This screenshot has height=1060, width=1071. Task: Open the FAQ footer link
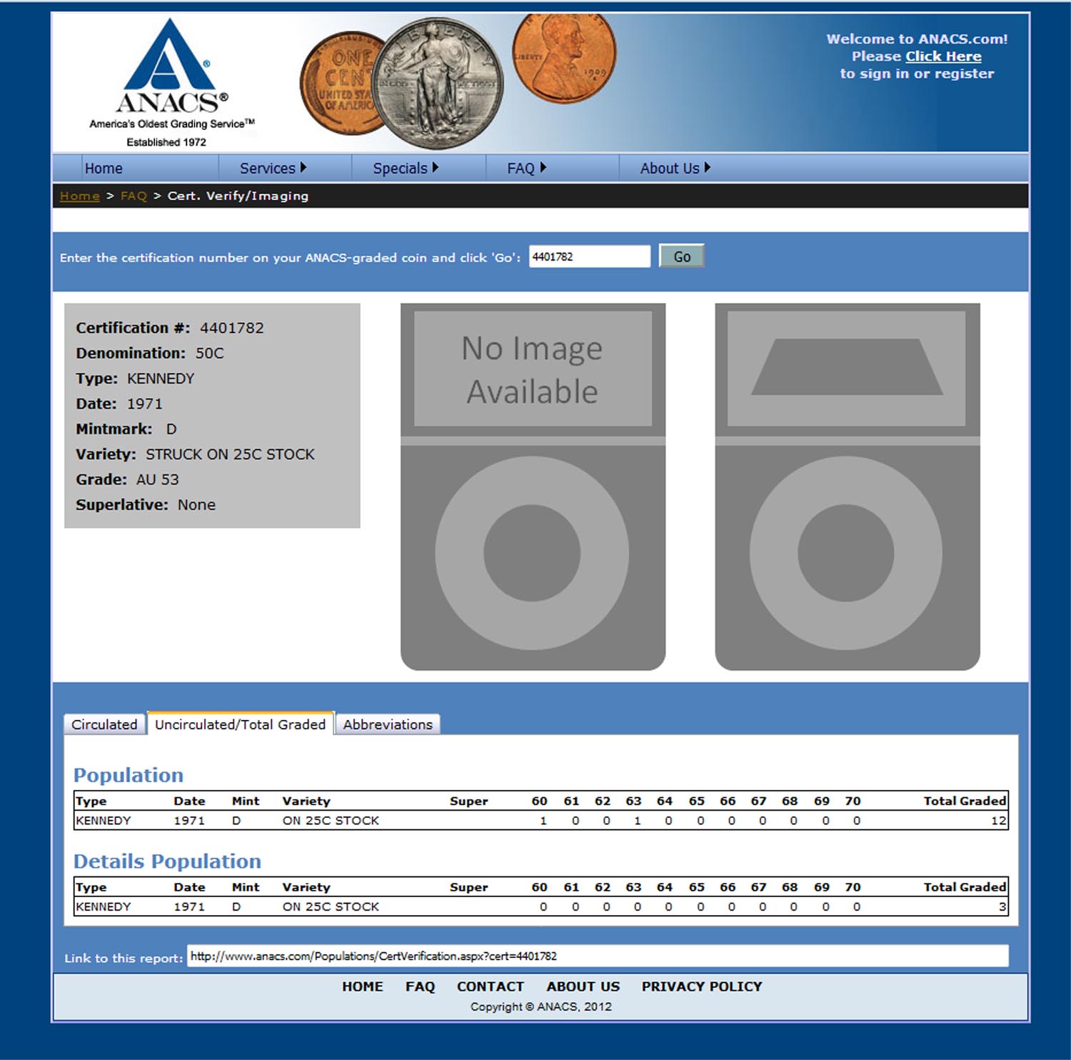(420, 986)
